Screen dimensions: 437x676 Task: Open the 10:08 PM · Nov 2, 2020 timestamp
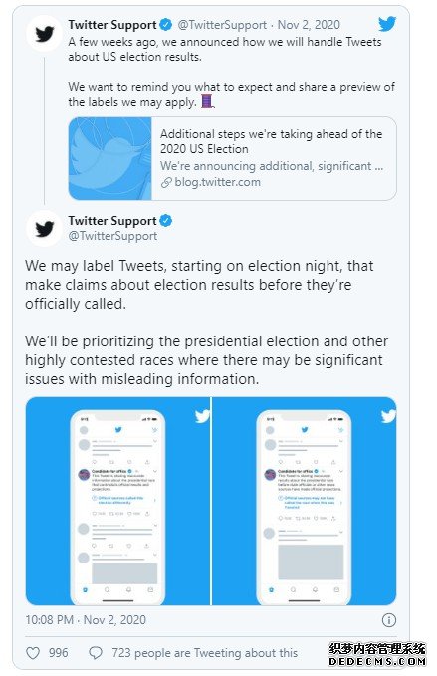[86, 620]
